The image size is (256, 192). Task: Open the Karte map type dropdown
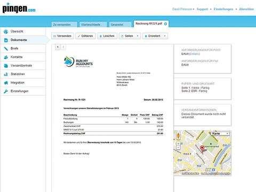(x=220, y=133)
